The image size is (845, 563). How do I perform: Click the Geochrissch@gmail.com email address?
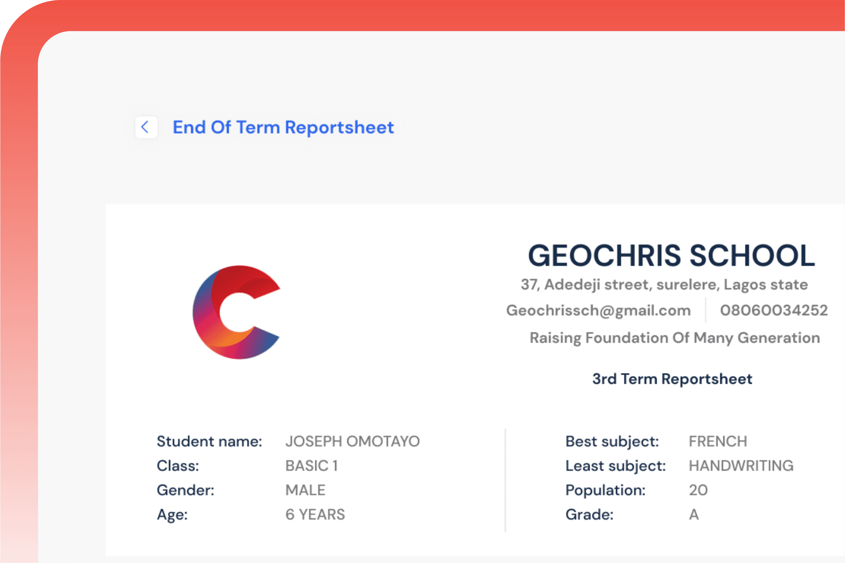pos(598,310)
